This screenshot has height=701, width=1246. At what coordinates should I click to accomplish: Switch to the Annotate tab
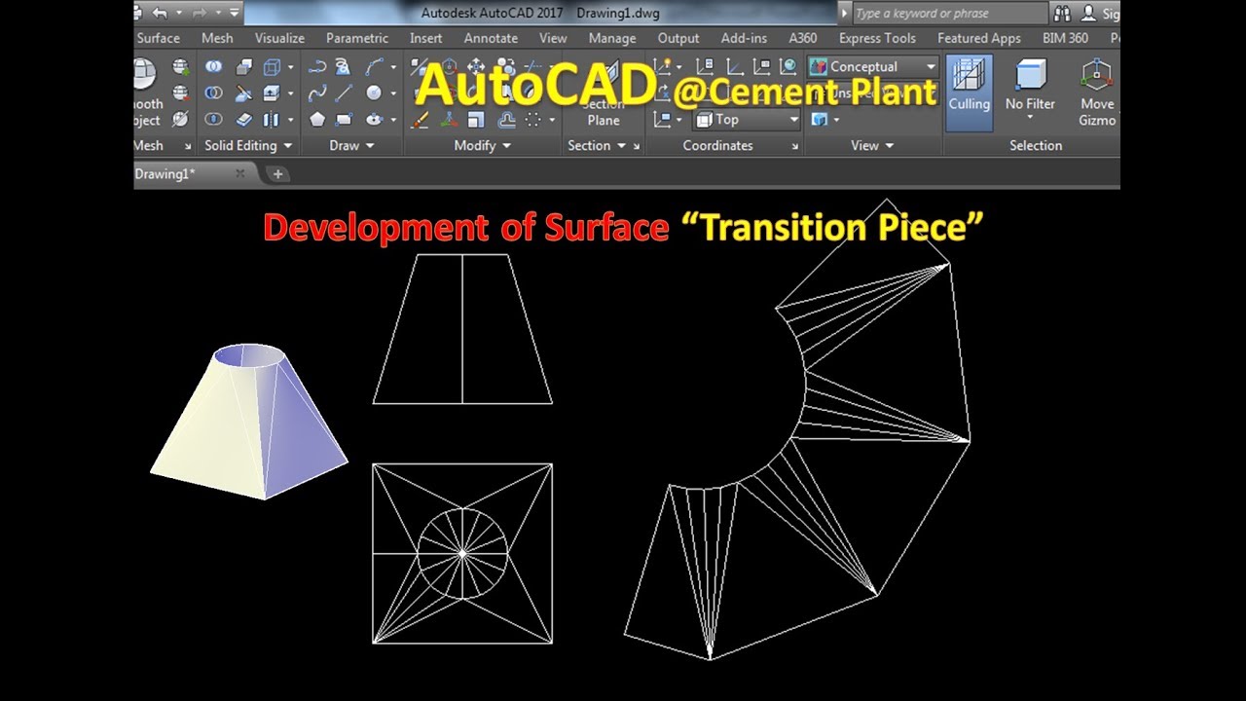[x=491, y=38]
